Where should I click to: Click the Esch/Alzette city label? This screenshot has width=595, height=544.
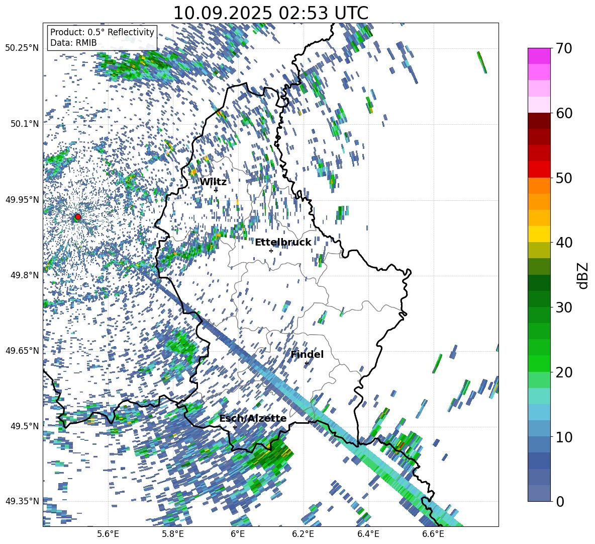point(253,418)
